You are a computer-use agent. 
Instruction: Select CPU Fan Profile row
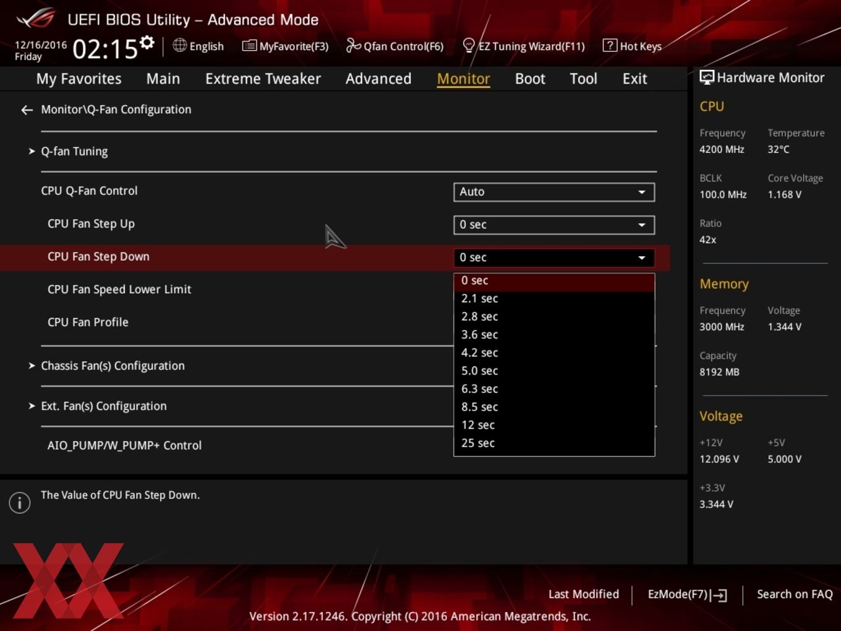click(x=88, y=322)
